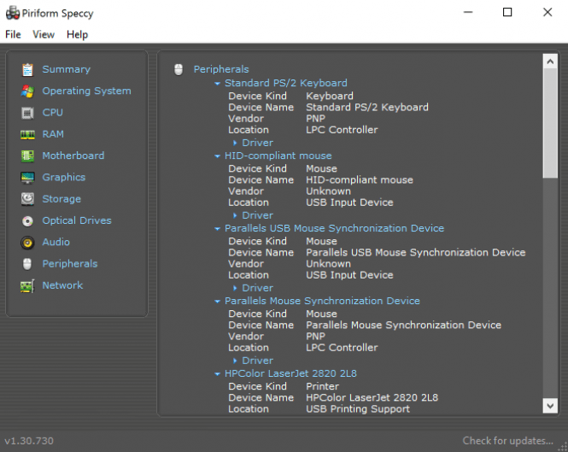The width and height of the screenshot is (568, 452).
Task: Go to the CPU section
Action: [x=52, y=113]
